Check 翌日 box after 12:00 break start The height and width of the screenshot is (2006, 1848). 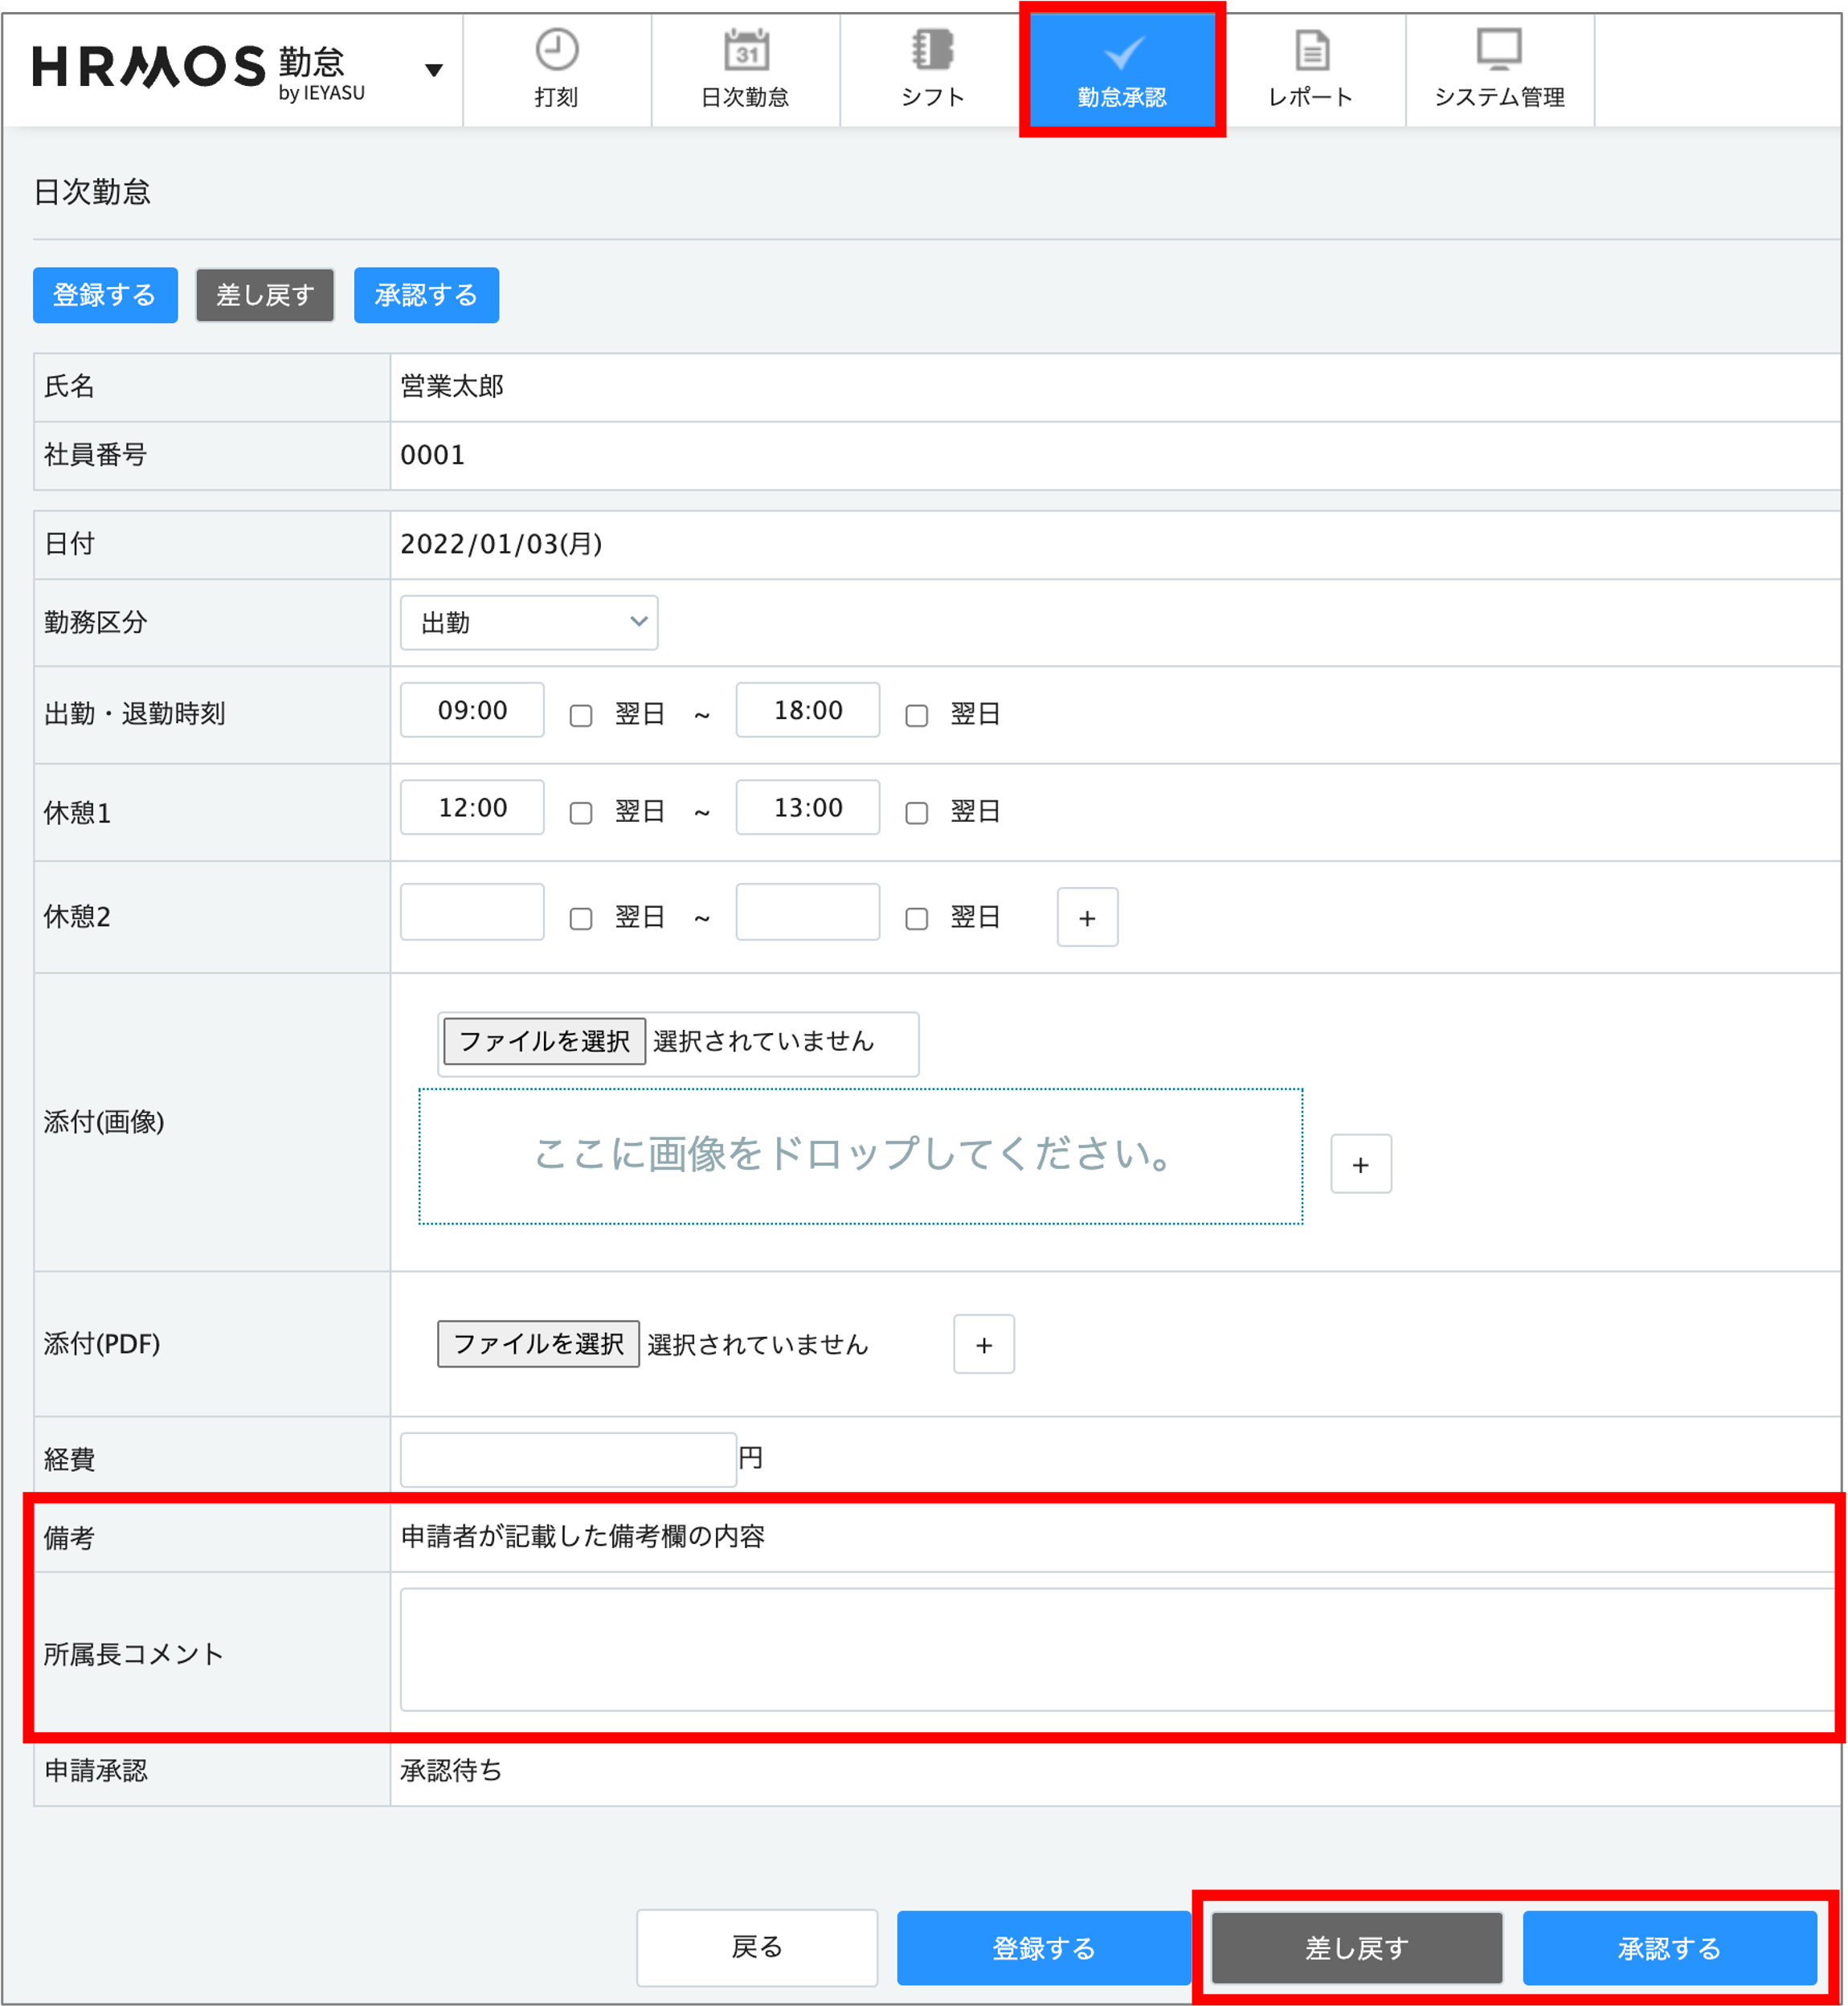[x=581, y=812]
